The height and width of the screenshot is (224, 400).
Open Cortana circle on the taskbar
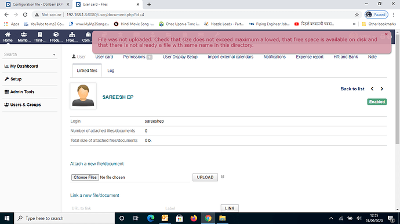point(122,218)
